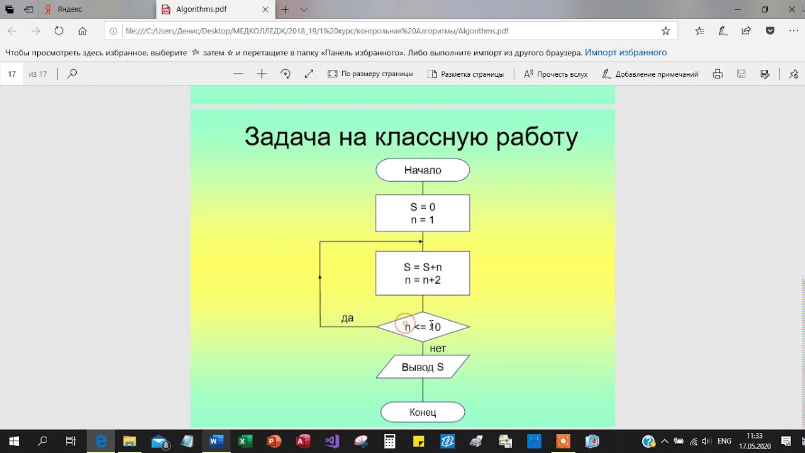Open Разметка страницы options
The image size is (805, 453).
[465, 74]
